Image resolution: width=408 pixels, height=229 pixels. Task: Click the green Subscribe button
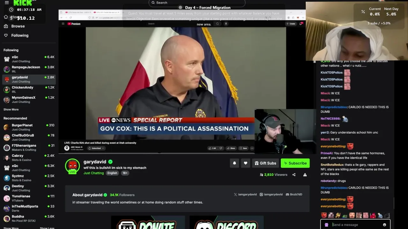295,163
